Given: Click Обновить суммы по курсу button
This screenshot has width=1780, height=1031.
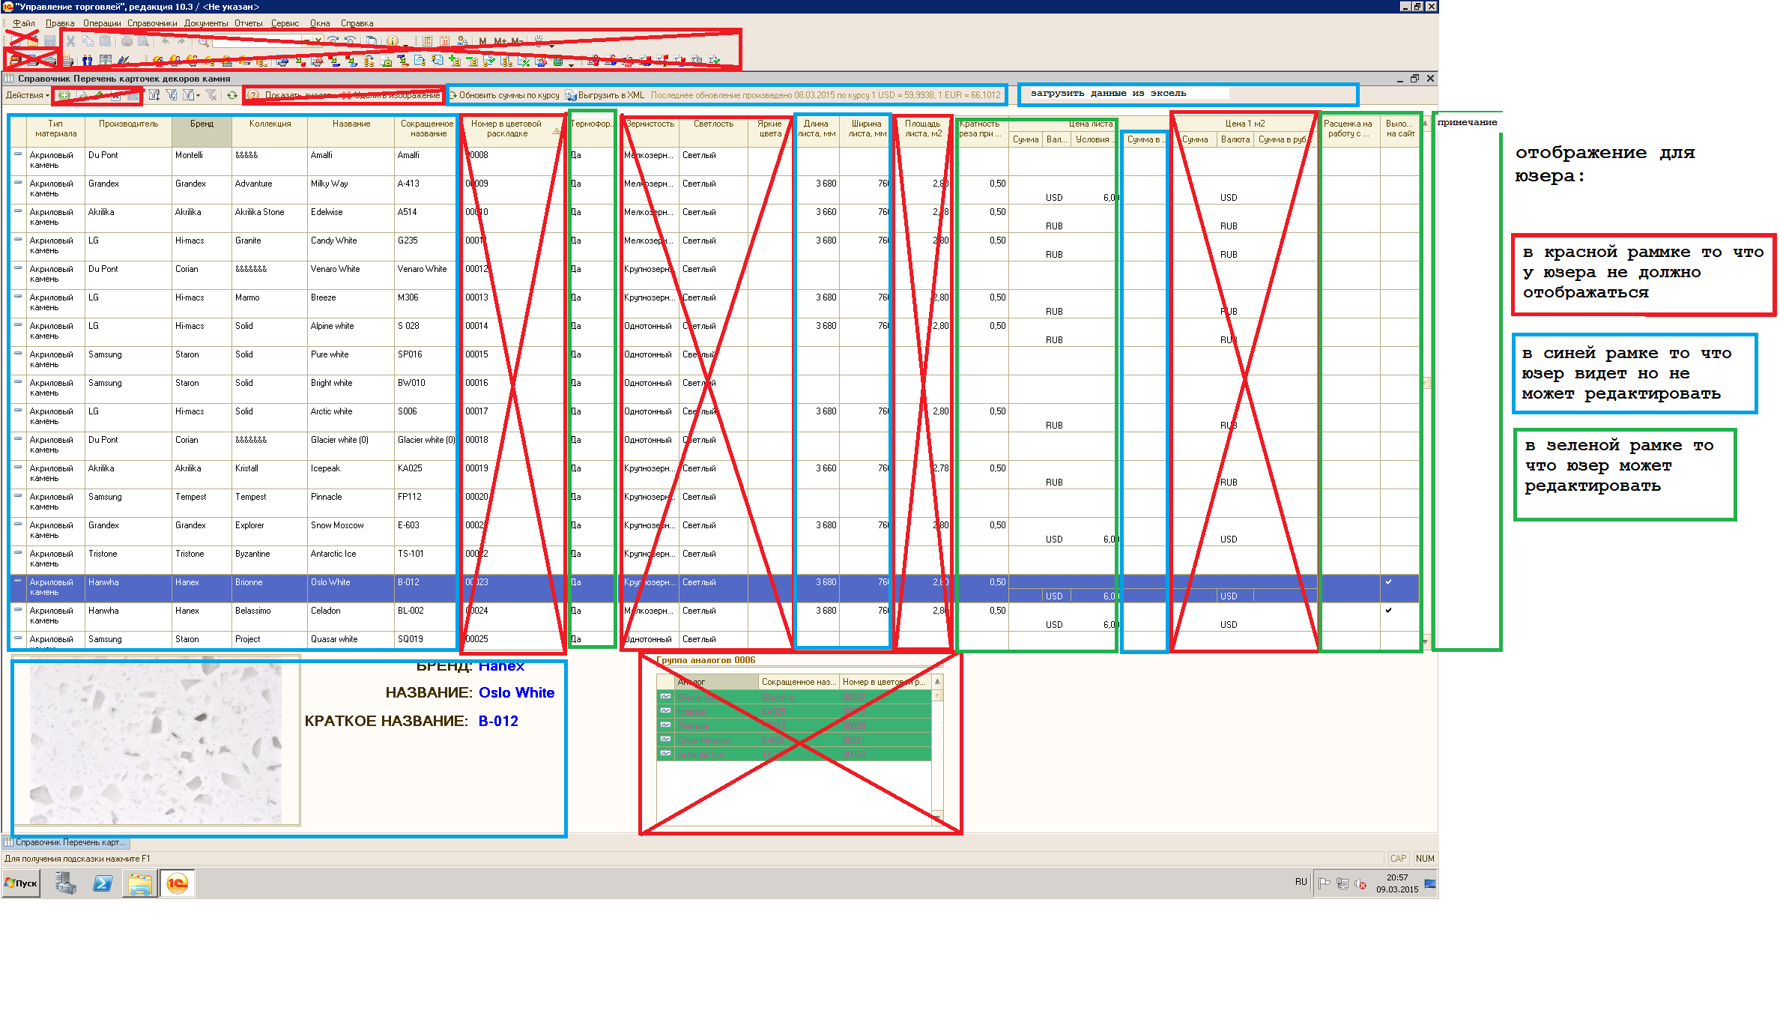Looking at the screenshot, I should [x=504, y=95].
